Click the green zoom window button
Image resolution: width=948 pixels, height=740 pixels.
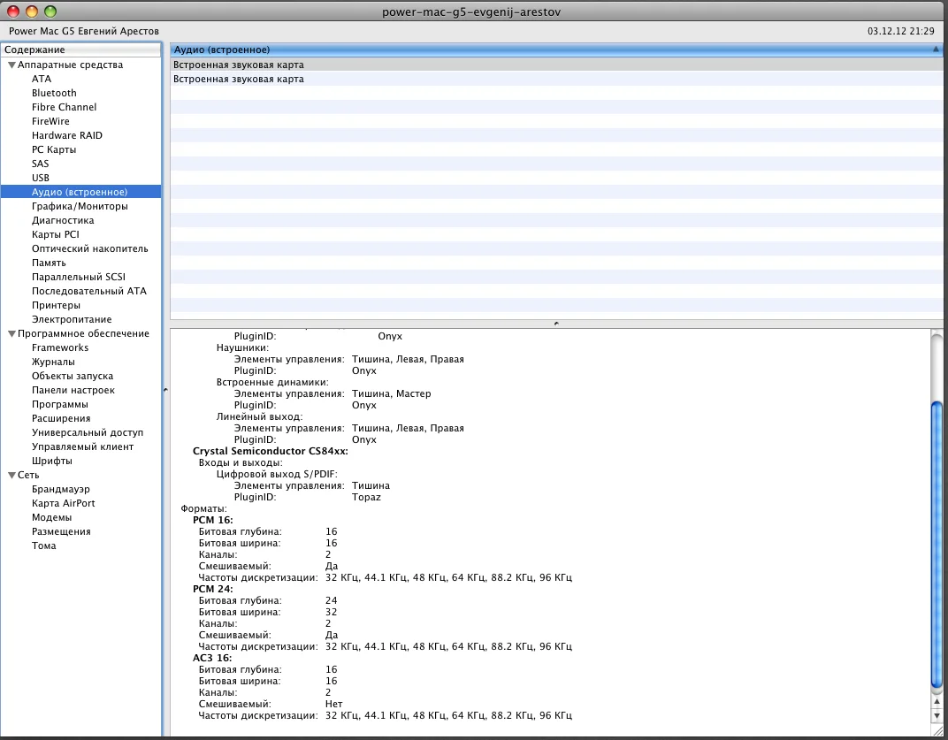(50, 11)
